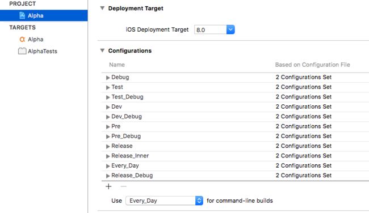The height and width of the screenshot is (213, 369).
Task: Expand the Debug configuration row
Action: click(108, 78)
